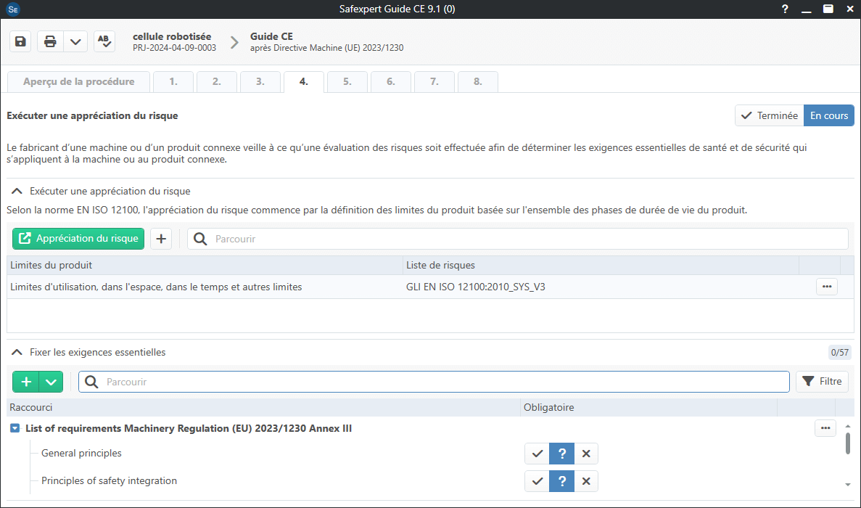Click the Parcourir search input field
This screenshot has width=861, height=508.
(435, 381)
